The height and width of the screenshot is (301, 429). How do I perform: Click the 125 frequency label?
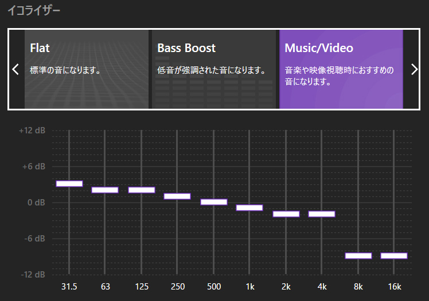pyautogui.click(x=142, y=287)
